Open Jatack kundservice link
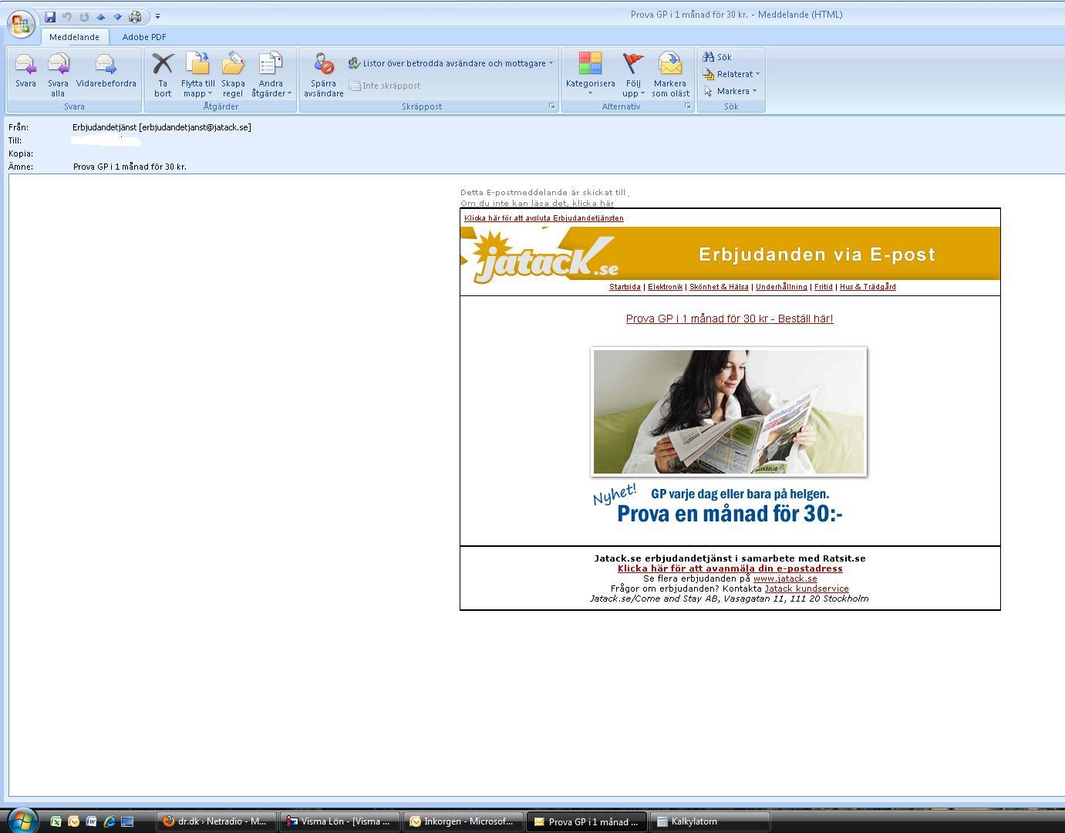 807,588
